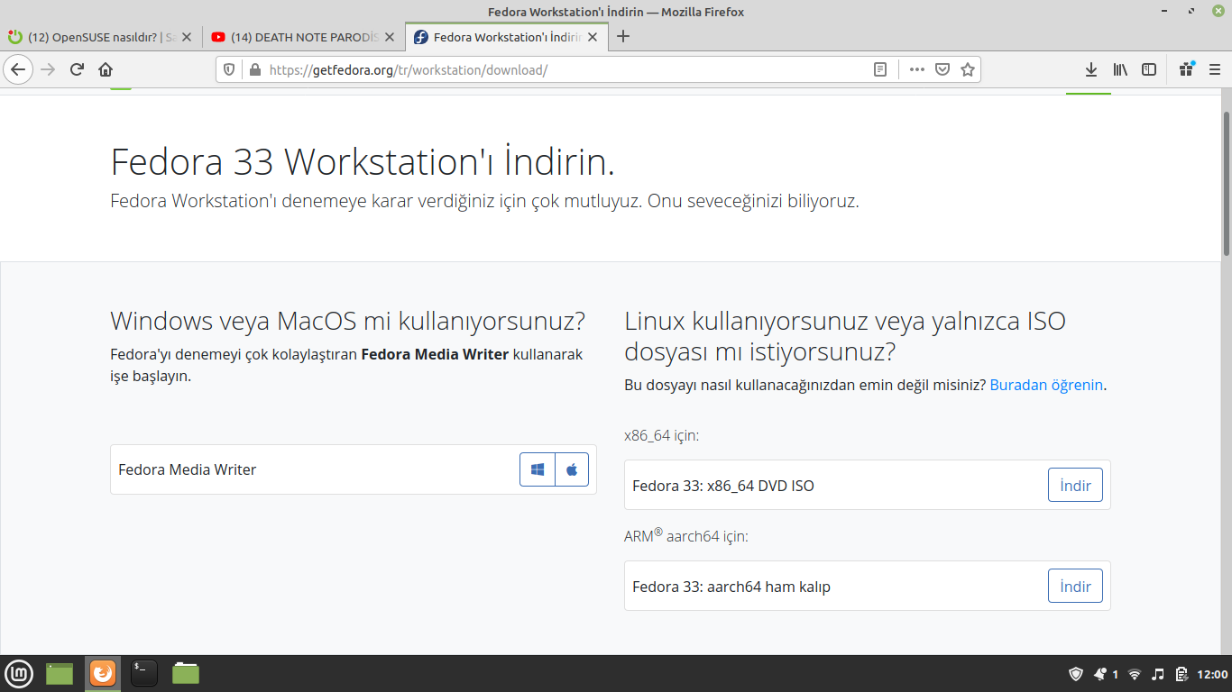Image resolution: width=1232 pixels, height=692 pixels.
Task: Click the page's vertical scrollbar thumb
Action: (1227, 183)
